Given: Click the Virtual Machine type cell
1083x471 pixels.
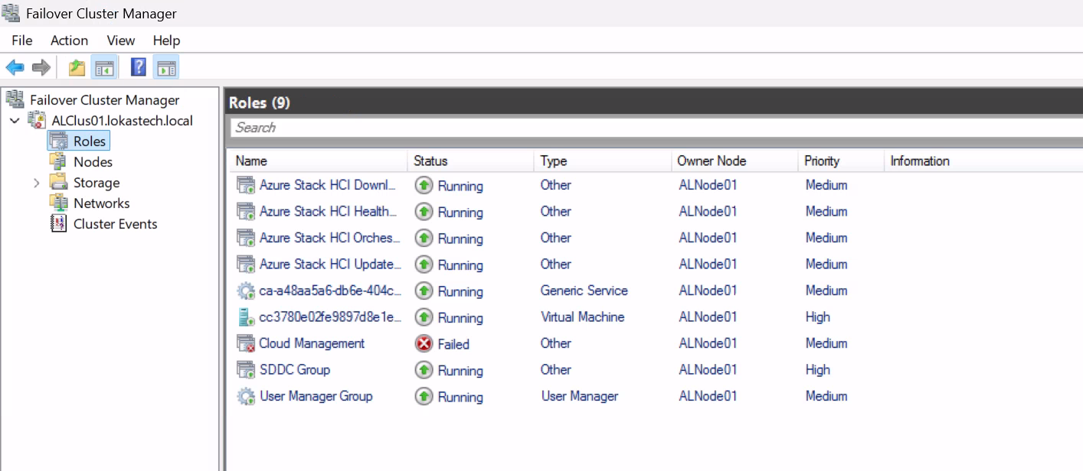Looking at the screenshot, I should click(x=582, y=317).
